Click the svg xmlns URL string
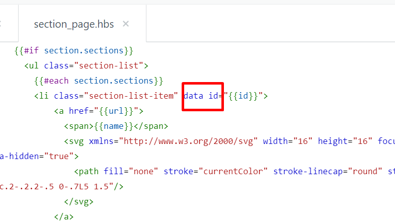This screenshot has height=222, width=395. tap(197, 141)
